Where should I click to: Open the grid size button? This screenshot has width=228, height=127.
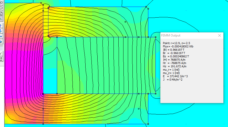click(x=1, y=59)
